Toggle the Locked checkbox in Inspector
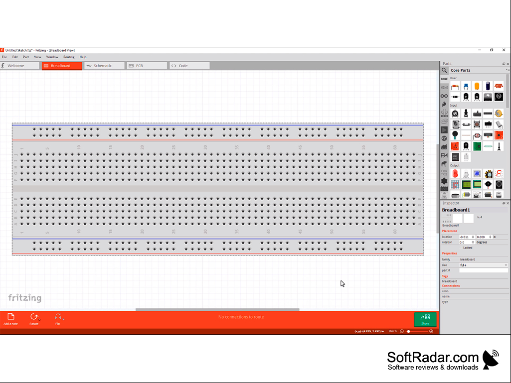Image resolution: width=511 pixels, height=383 pixels. [x=461, y=248]
